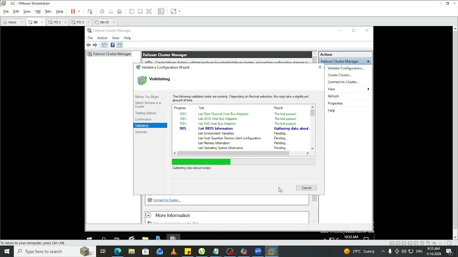The height and width of the screenshot is (257, 458).
Task: Click Forward arrow in Failover Cluster Manager toolbar
Action: pyautogui.click(x=95, y=45)
